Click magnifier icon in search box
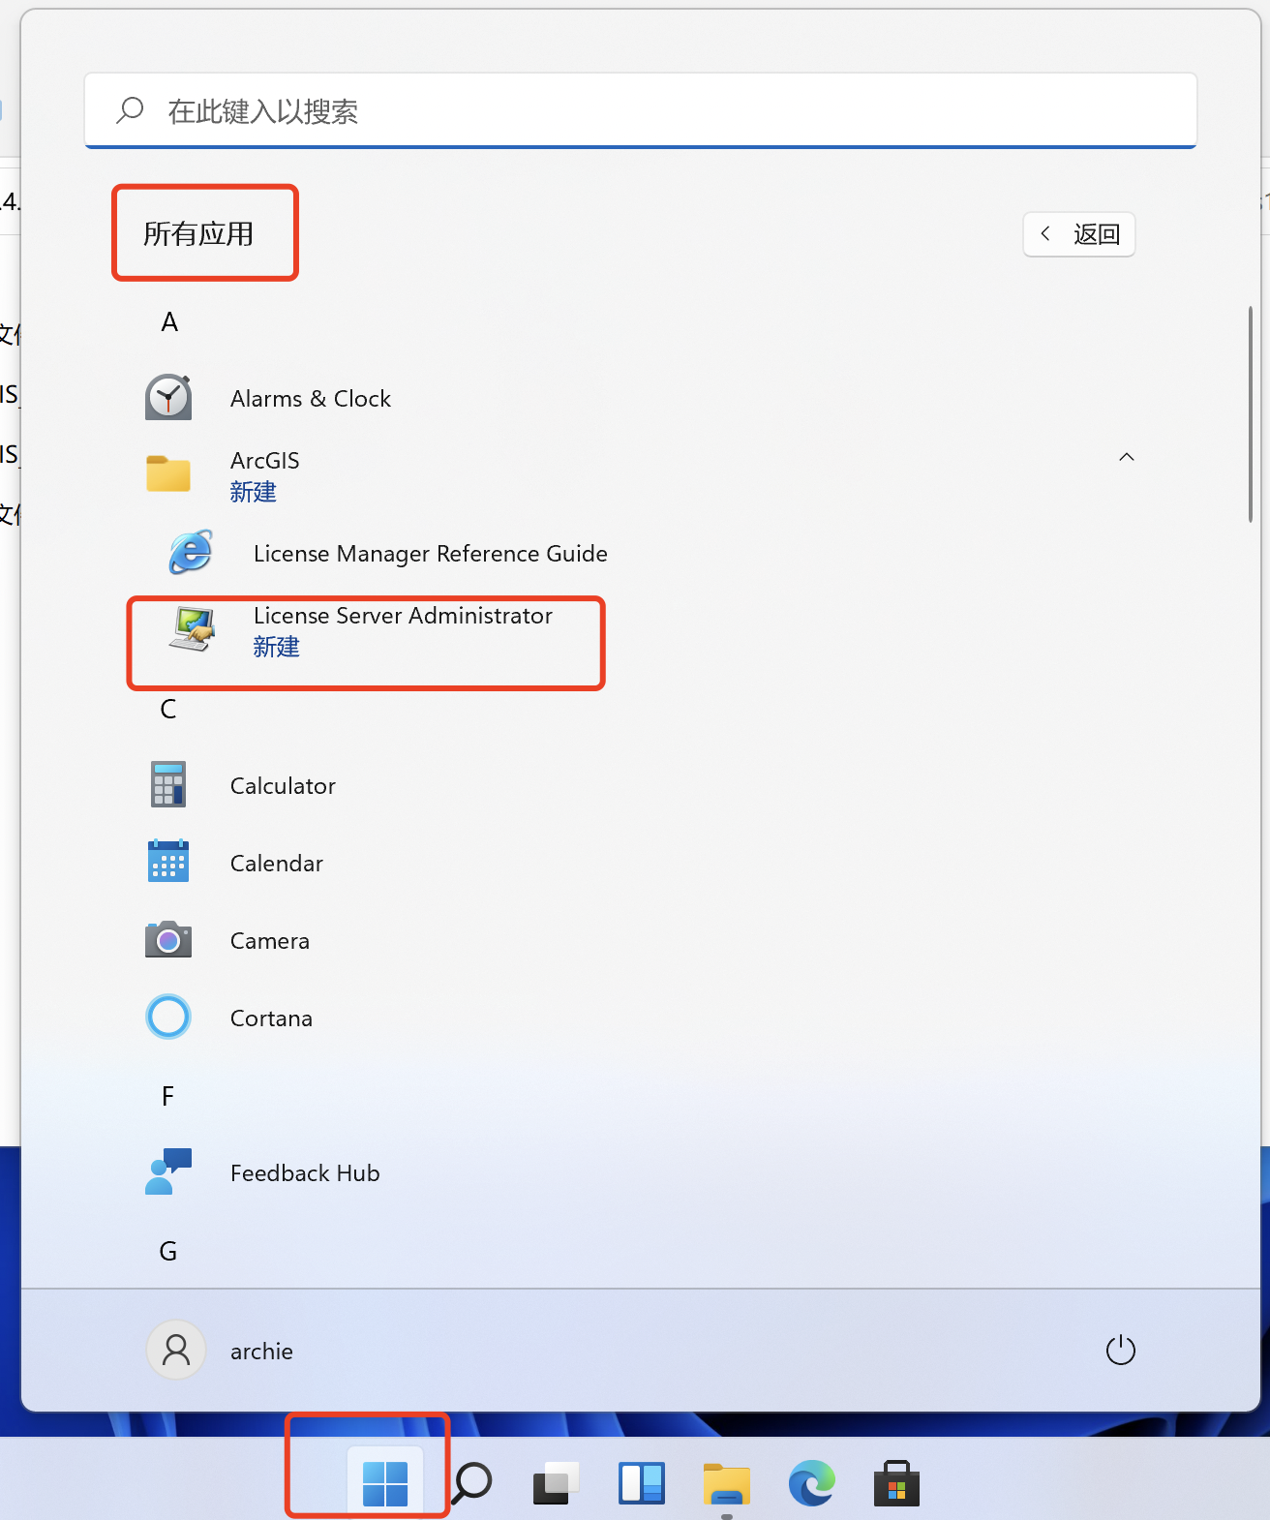The height and width of the screenshot is (1520, 1270). 130,110
